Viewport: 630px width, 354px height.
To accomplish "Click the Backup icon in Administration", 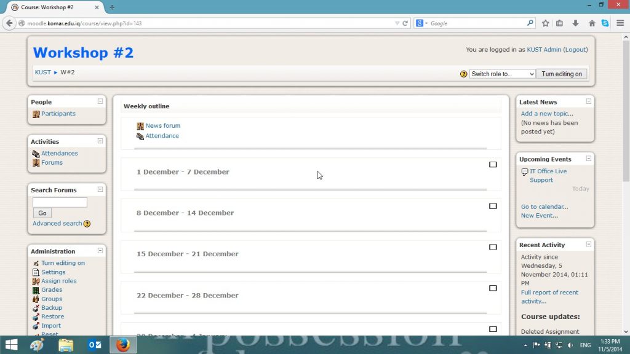I will [36, 308].
